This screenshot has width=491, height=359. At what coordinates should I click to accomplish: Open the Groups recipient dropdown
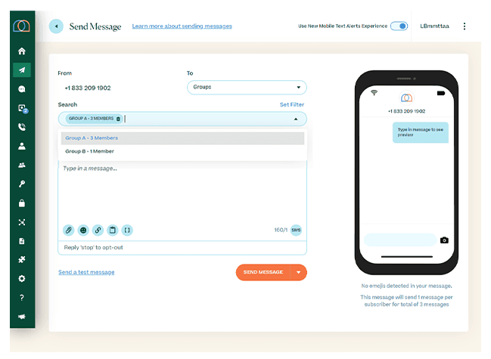point(247,88)
